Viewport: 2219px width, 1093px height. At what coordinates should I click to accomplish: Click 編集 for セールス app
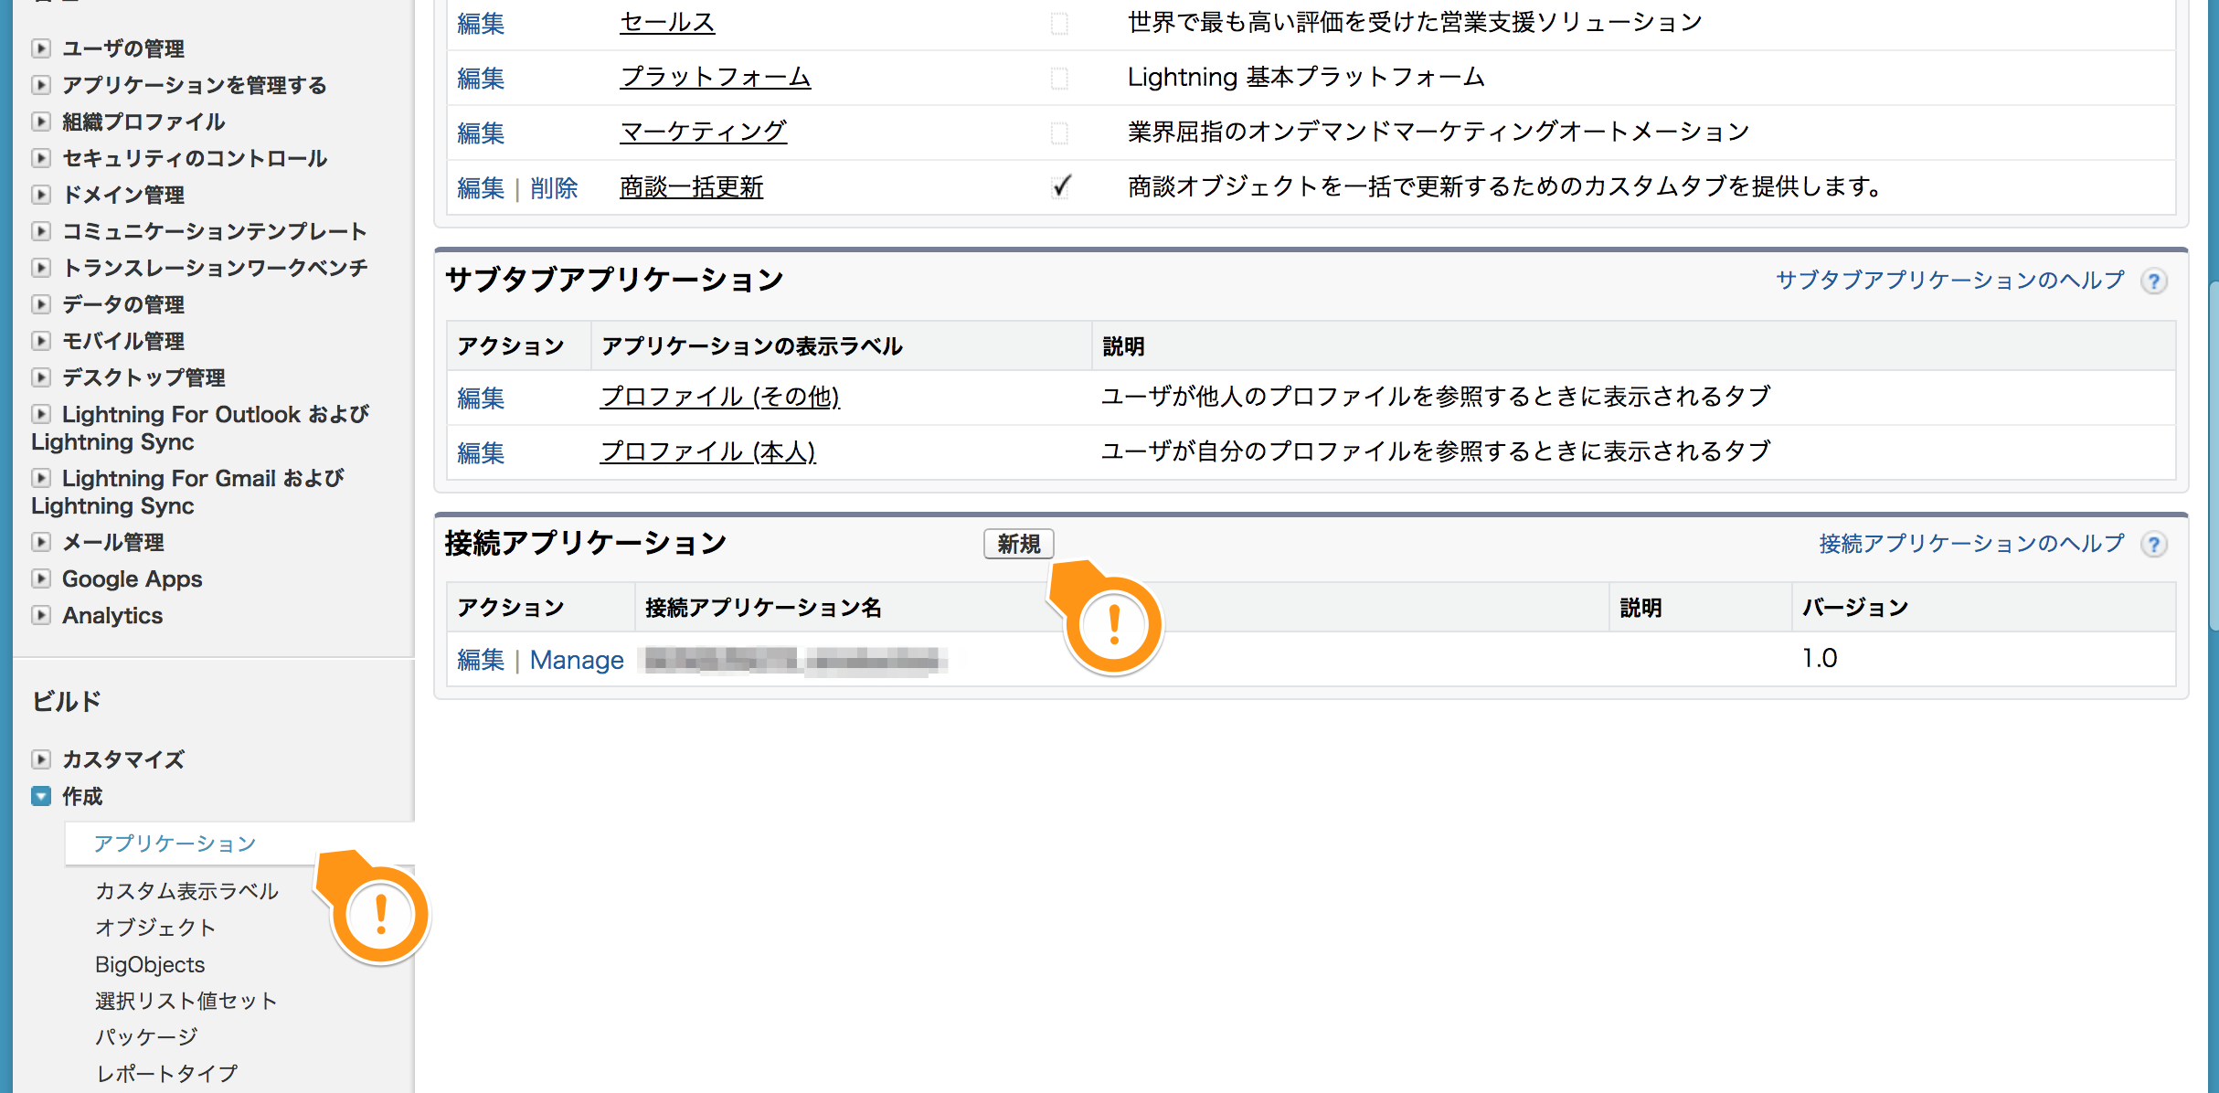(481, 23)
